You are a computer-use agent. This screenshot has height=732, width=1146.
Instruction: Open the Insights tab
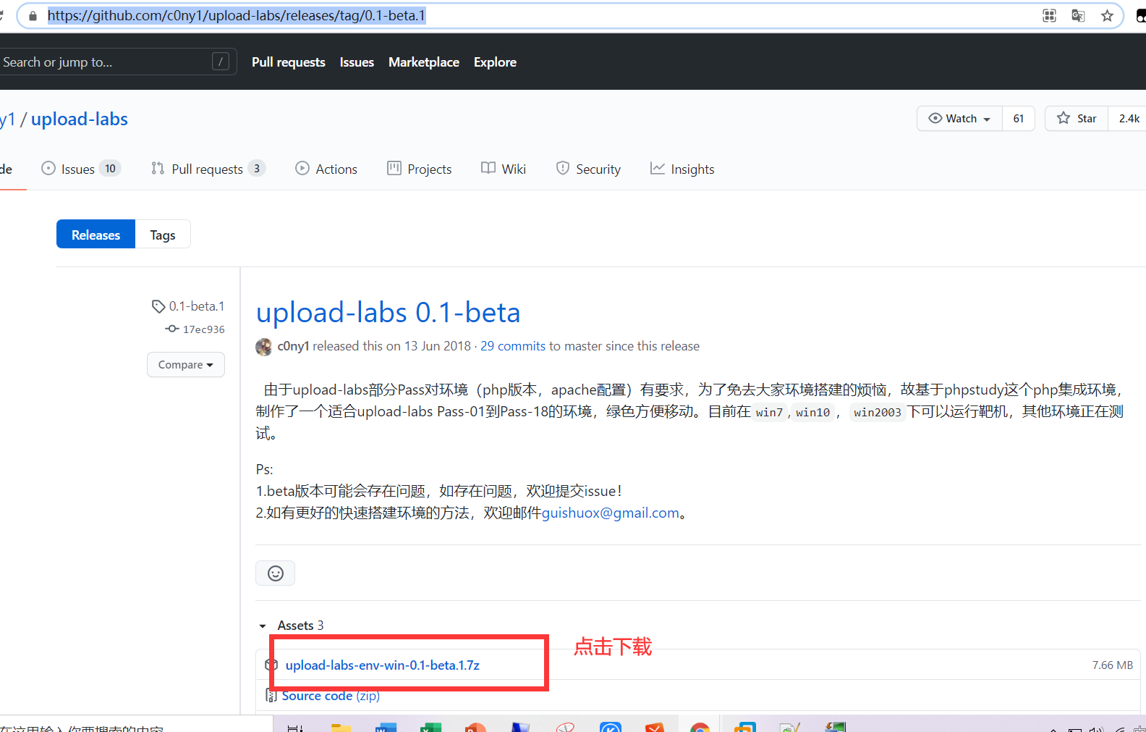(682, 169)
